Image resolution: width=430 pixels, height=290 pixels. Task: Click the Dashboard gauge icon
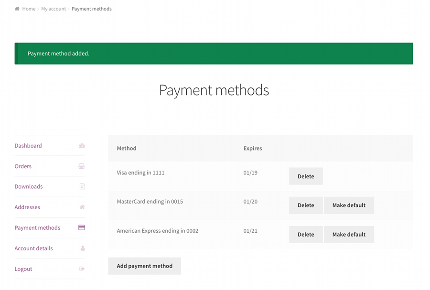pyautogui.click(x=82, y=146)
